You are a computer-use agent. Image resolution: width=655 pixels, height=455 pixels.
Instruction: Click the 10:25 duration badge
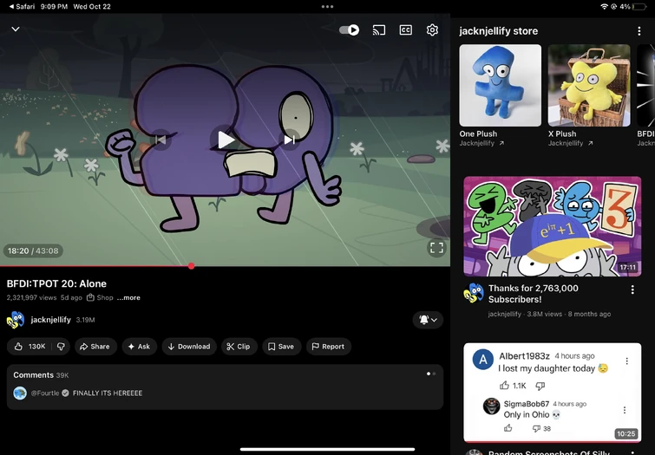coord(626,434)
